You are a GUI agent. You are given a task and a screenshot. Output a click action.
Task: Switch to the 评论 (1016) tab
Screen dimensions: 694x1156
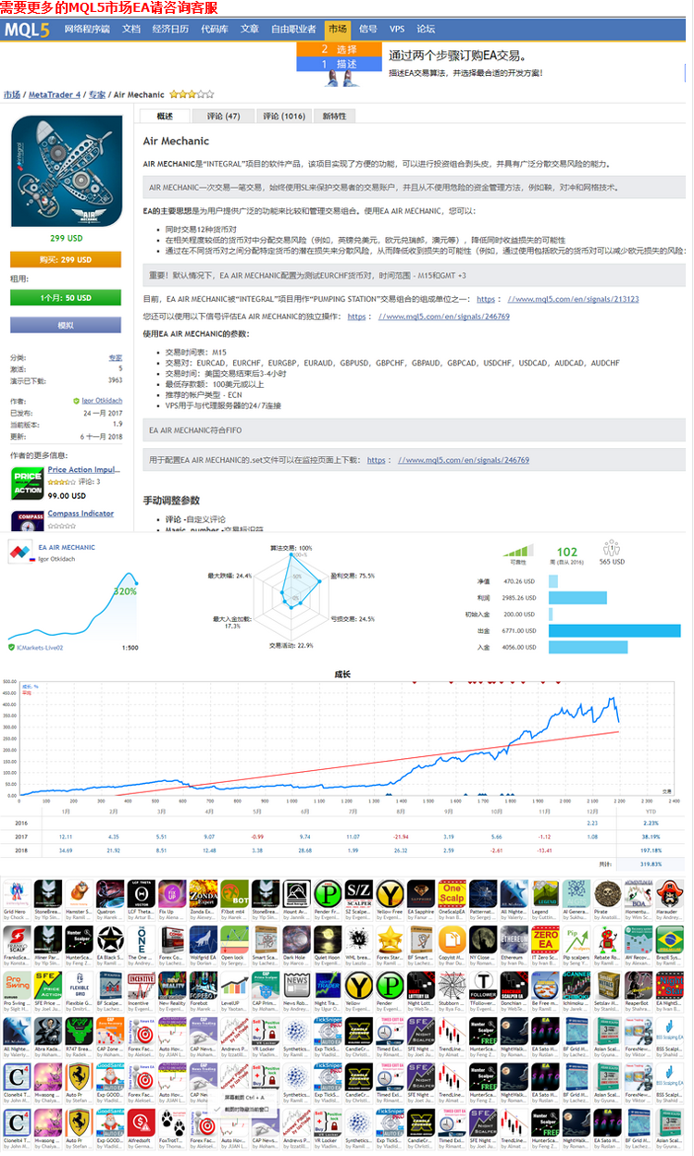click(x=283, y=117)
